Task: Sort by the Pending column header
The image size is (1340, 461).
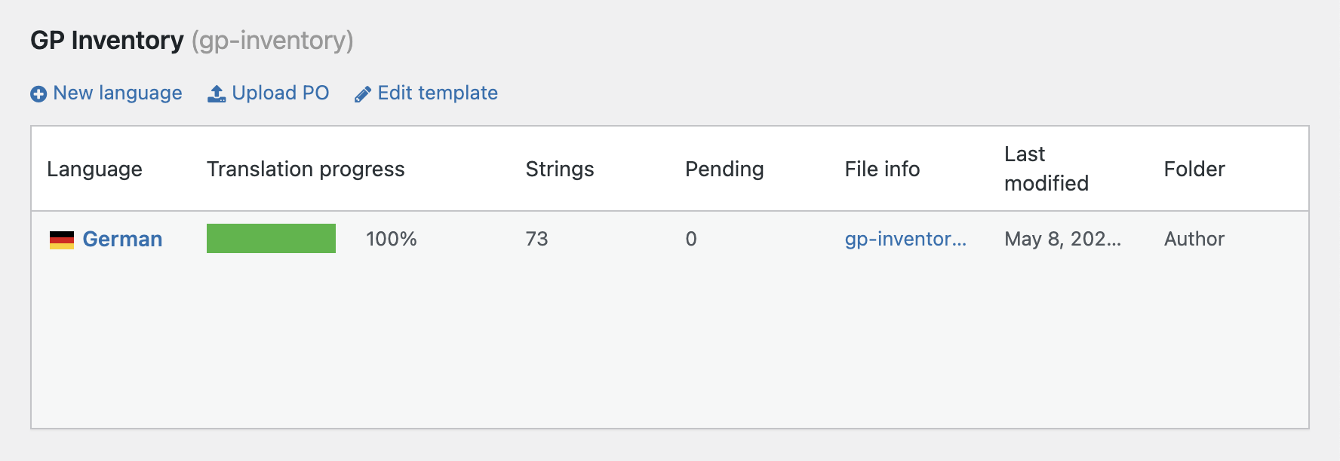Action: pyautogui.click(x=724, y=169)
